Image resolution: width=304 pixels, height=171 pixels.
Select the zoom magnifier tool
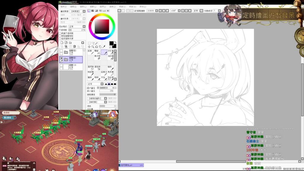coord(93,47)
